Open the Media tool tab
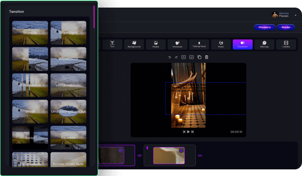 156,44
